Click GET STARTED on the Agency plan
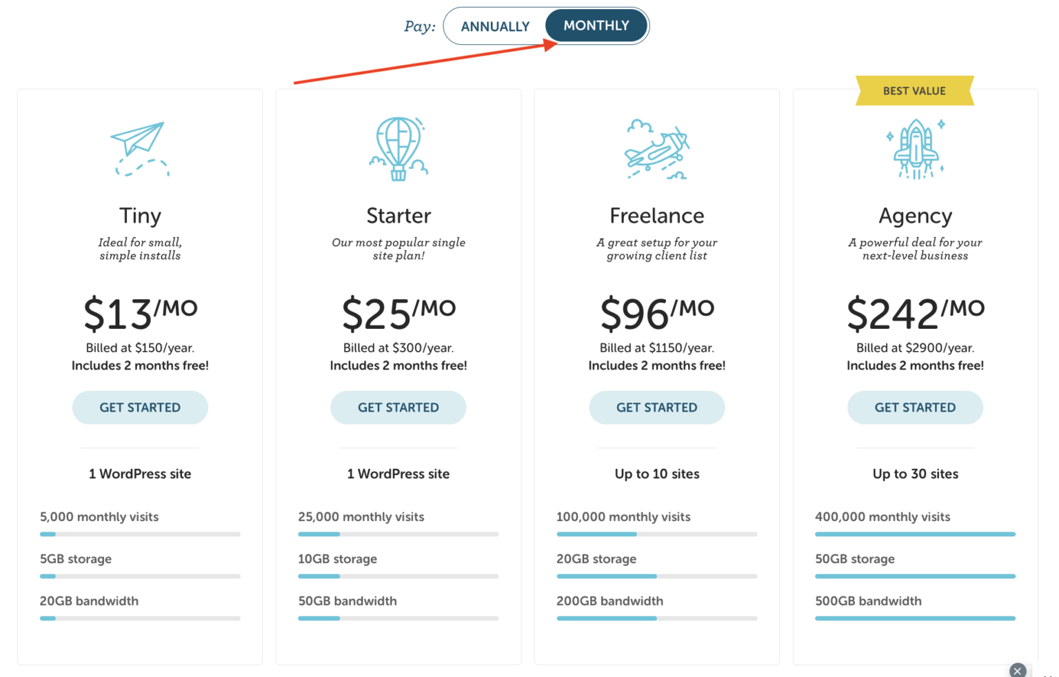1059x677 pixels. (x=915, y=407)
